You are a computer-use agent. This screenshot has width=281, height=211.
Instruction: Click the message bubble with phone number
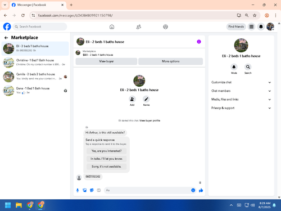pos(93,177)
